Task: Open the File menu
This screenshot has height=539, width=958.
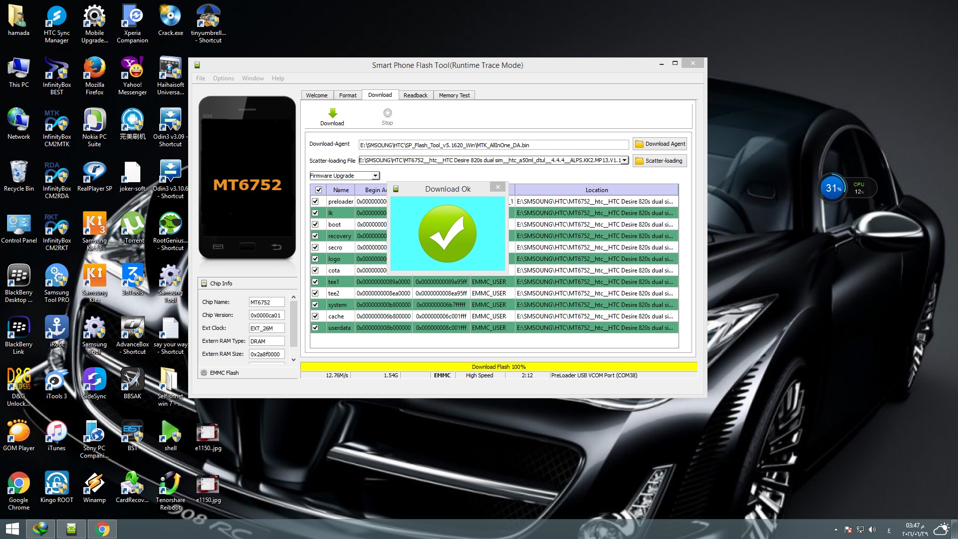Action: click(201, 78)
